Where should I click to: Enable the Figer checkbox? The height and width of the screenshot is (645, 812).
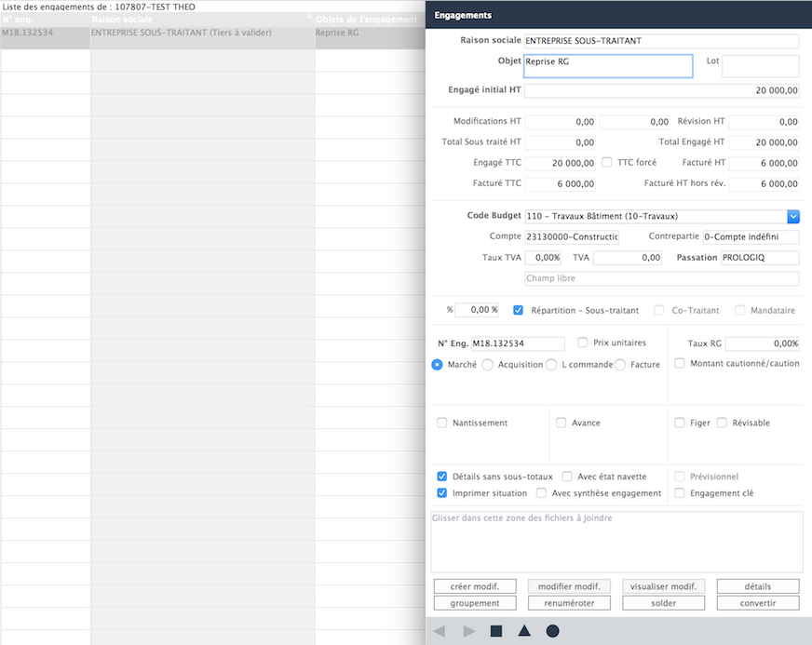click(680, 423)
